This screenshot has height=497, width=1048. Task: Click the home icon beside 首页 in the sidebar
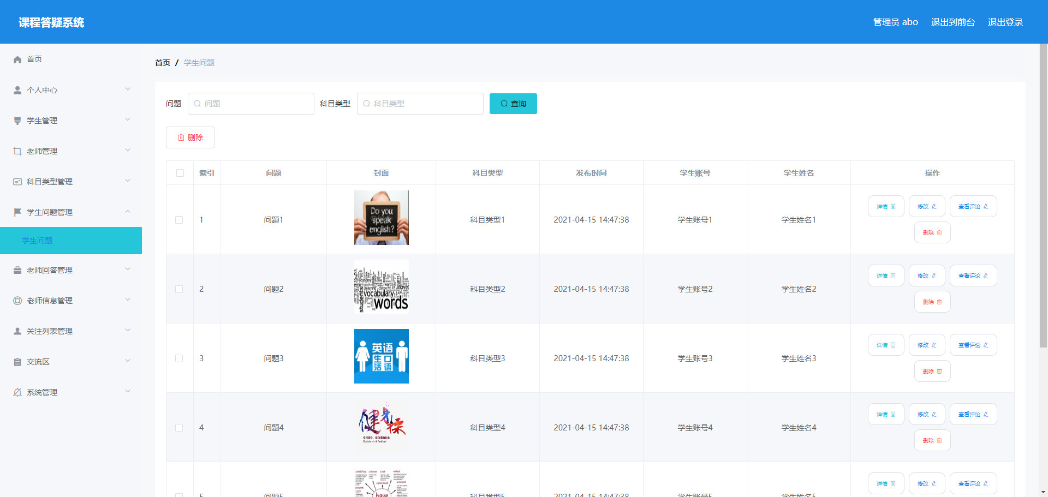[x=17, y=59]
